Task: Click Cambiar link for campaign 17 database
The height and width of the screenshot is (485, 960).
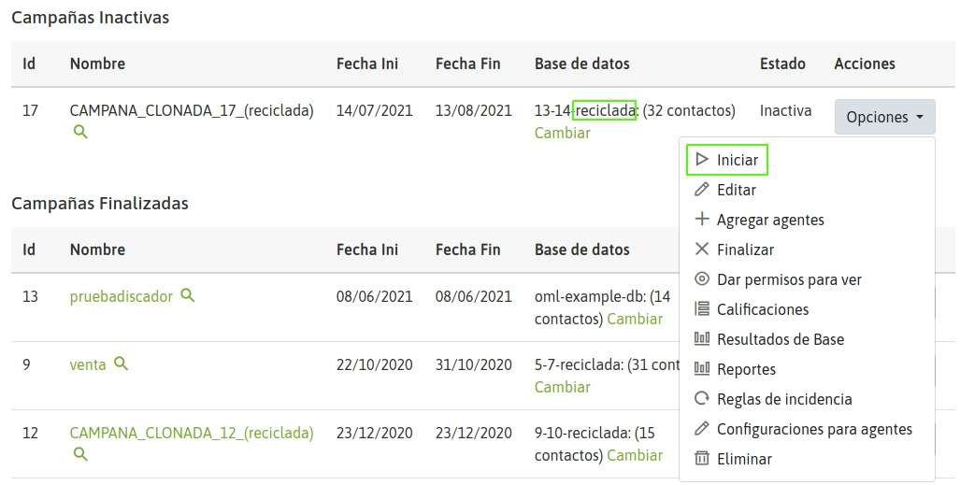Action: [x=562, y=133]
